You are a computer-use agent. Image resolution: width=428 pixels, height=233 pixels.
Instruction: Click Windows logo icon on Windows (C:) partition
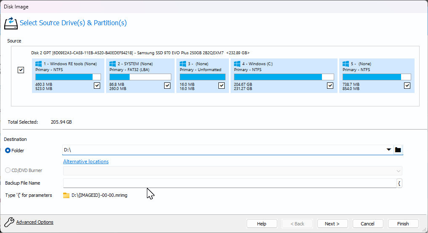coord(237,64)
